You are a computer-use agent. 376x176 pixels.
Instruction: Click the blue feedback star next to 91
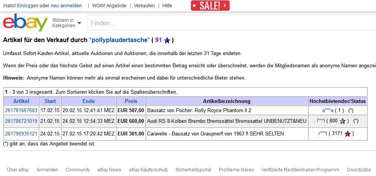pyautogui.click(x=167, y=41)
